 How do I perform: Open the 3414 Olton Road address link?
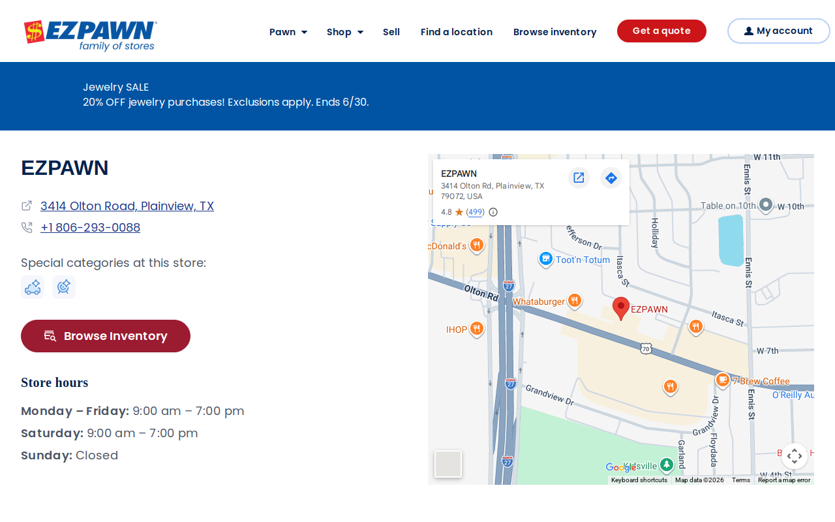pyautogui.click(x=127, y=206)
